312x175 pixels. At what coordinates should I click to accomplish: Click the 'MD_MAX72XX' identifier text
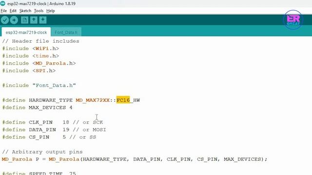tap(93, 100)
